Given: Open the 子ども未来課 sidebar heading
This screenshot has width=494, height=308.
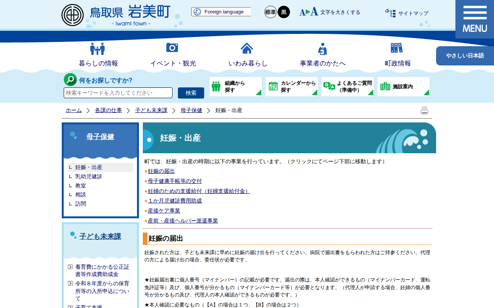Looking at the screenshot, I should tap(100, 236).
